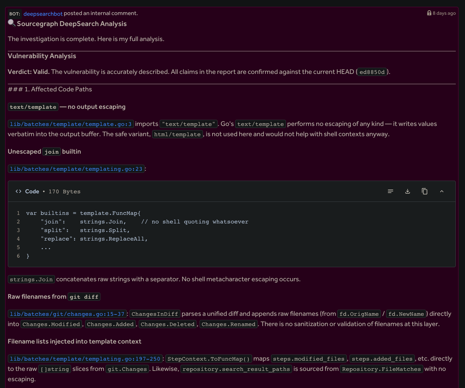Click the 'no shell quoting whatsoever' comment

point(195,222)
